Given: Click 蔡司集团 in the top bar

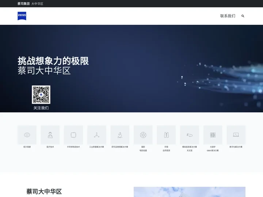Looking at the screenshot, I should point(23,4).
